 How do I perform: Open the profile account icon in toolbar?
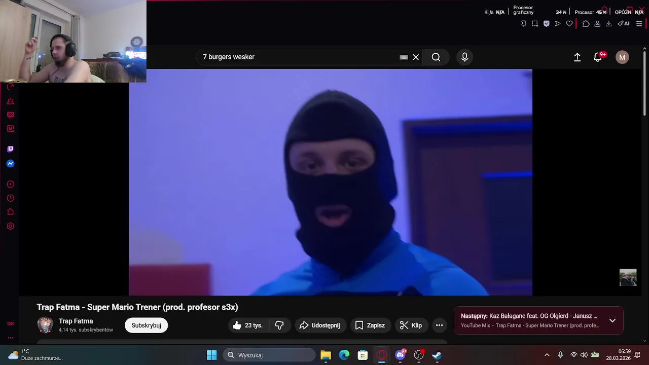(597, 23)
